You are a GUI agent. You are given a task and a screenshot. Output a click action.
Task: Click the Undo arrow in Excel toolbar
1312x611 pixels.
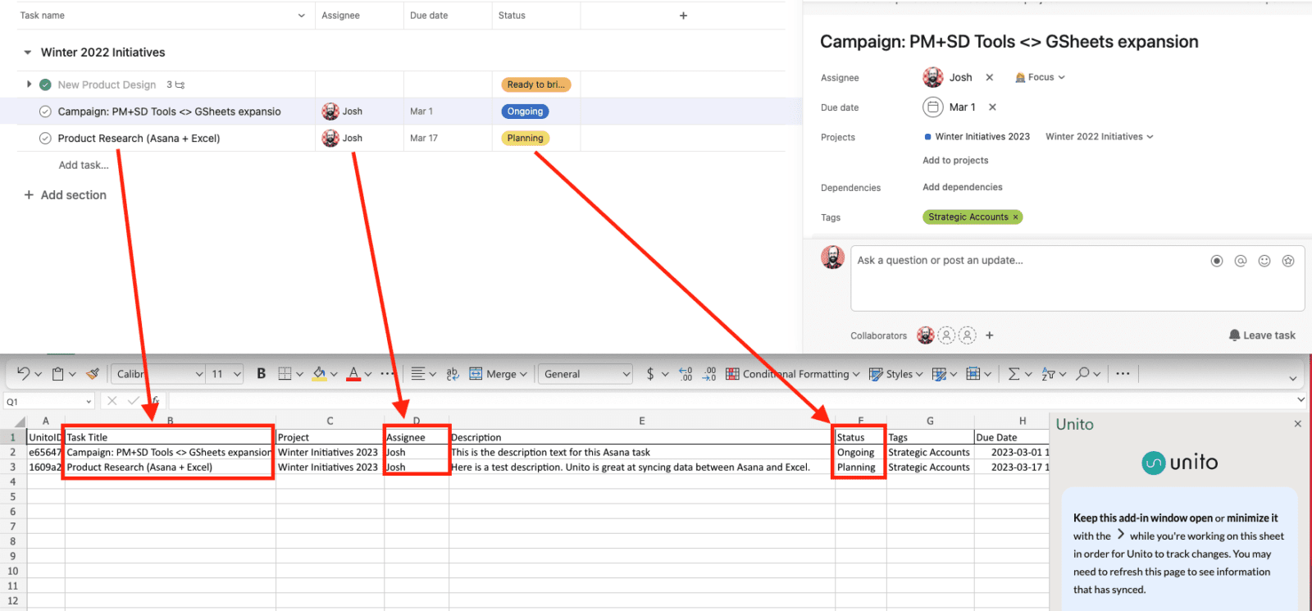23,374
